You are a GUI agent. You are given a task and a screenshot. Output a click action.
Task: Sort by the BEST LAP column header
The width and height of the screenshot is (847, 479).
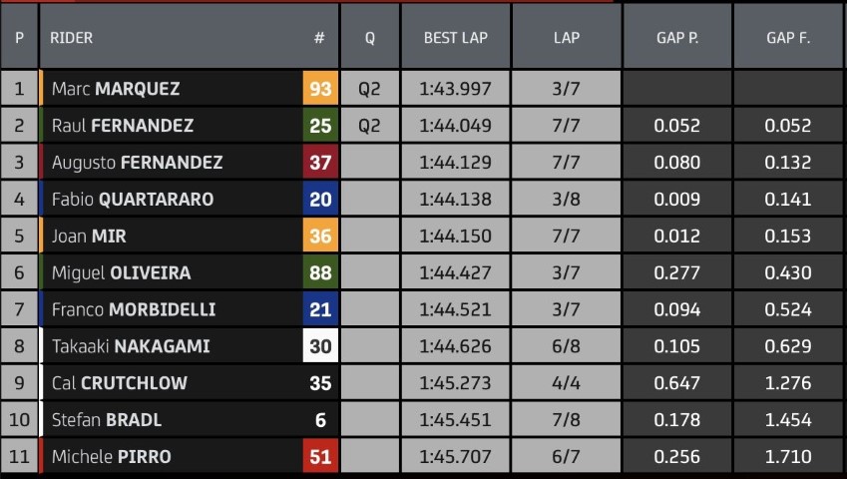click(x=455, y=37)
